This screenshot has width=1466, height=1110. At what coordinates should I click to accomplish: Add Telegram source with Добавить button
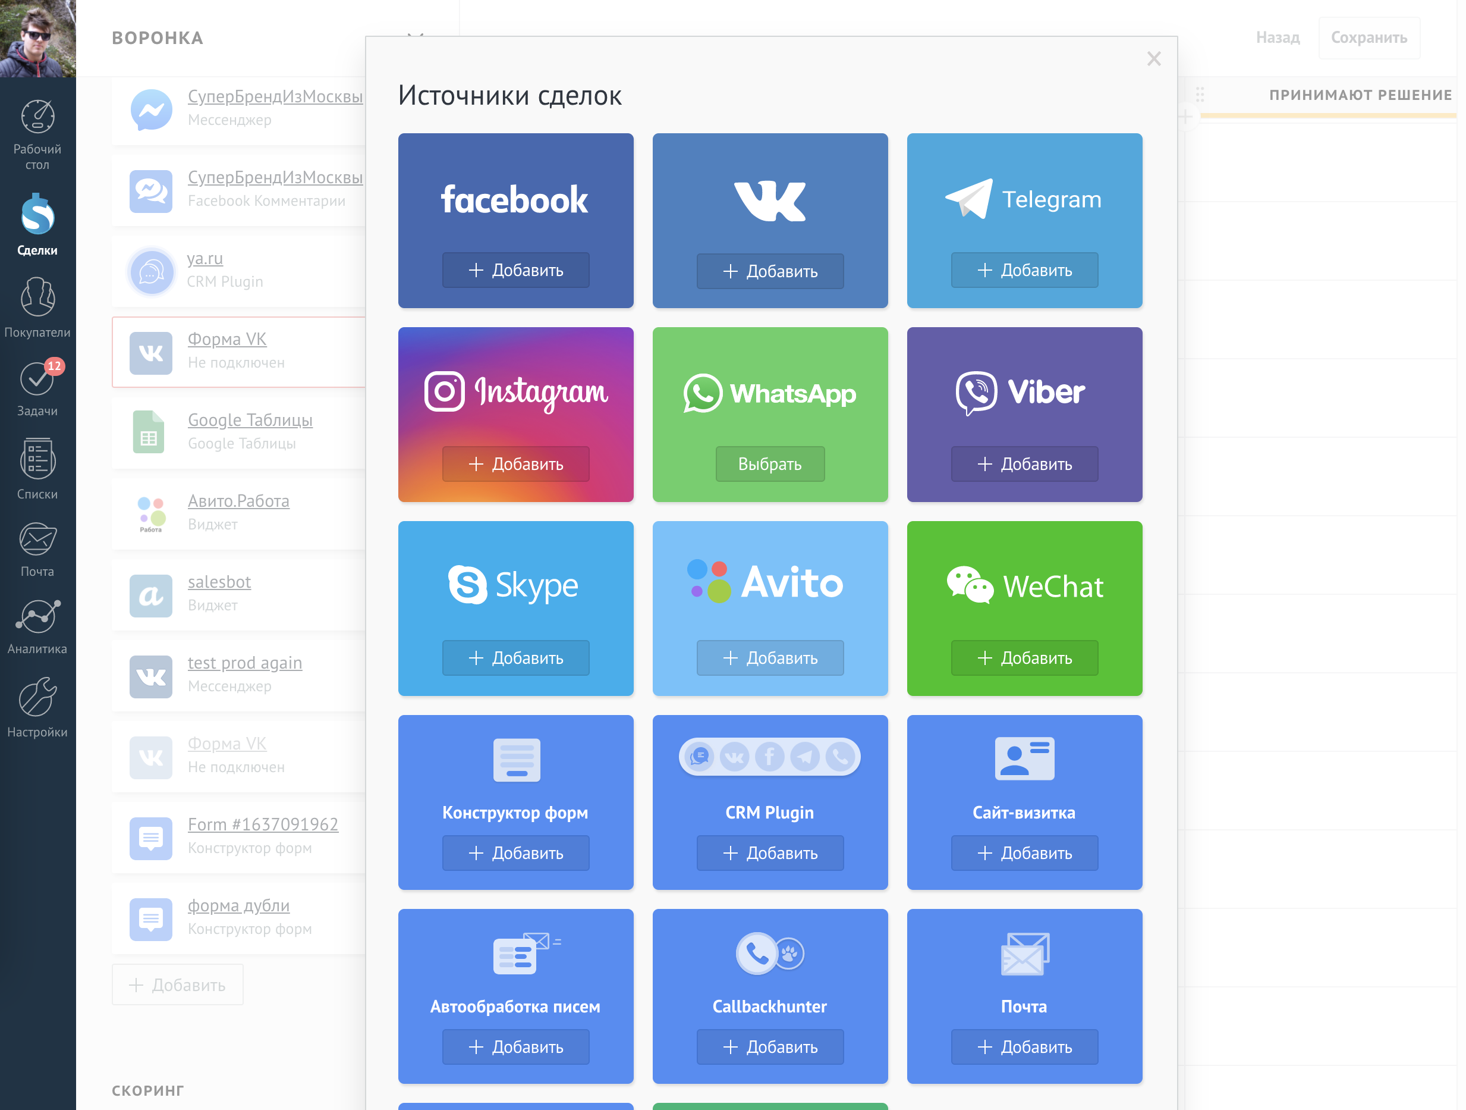pyautogui.click(x=1025, y=270)
